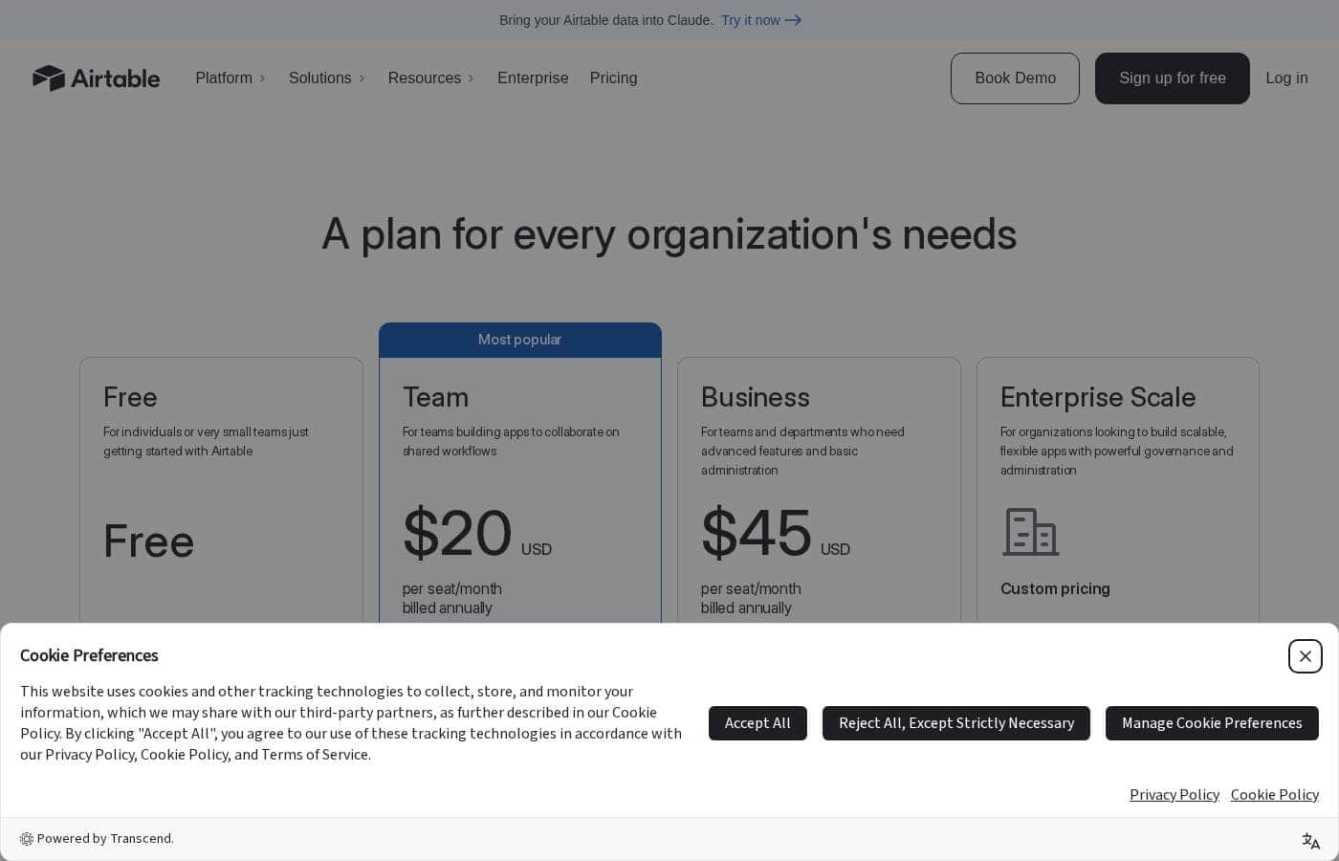This screenshot has width=1339, height=861.
Task: Open the Cookie Policy link
Action: pyautogui.click(x=1275, y=795)
